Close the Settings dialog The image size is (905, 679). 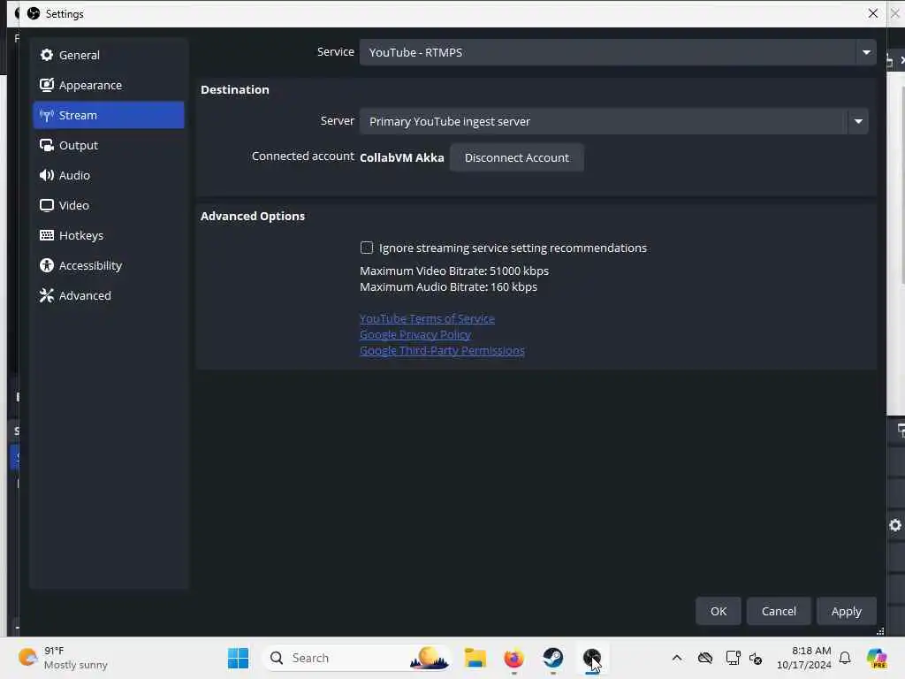click(872, 13)
